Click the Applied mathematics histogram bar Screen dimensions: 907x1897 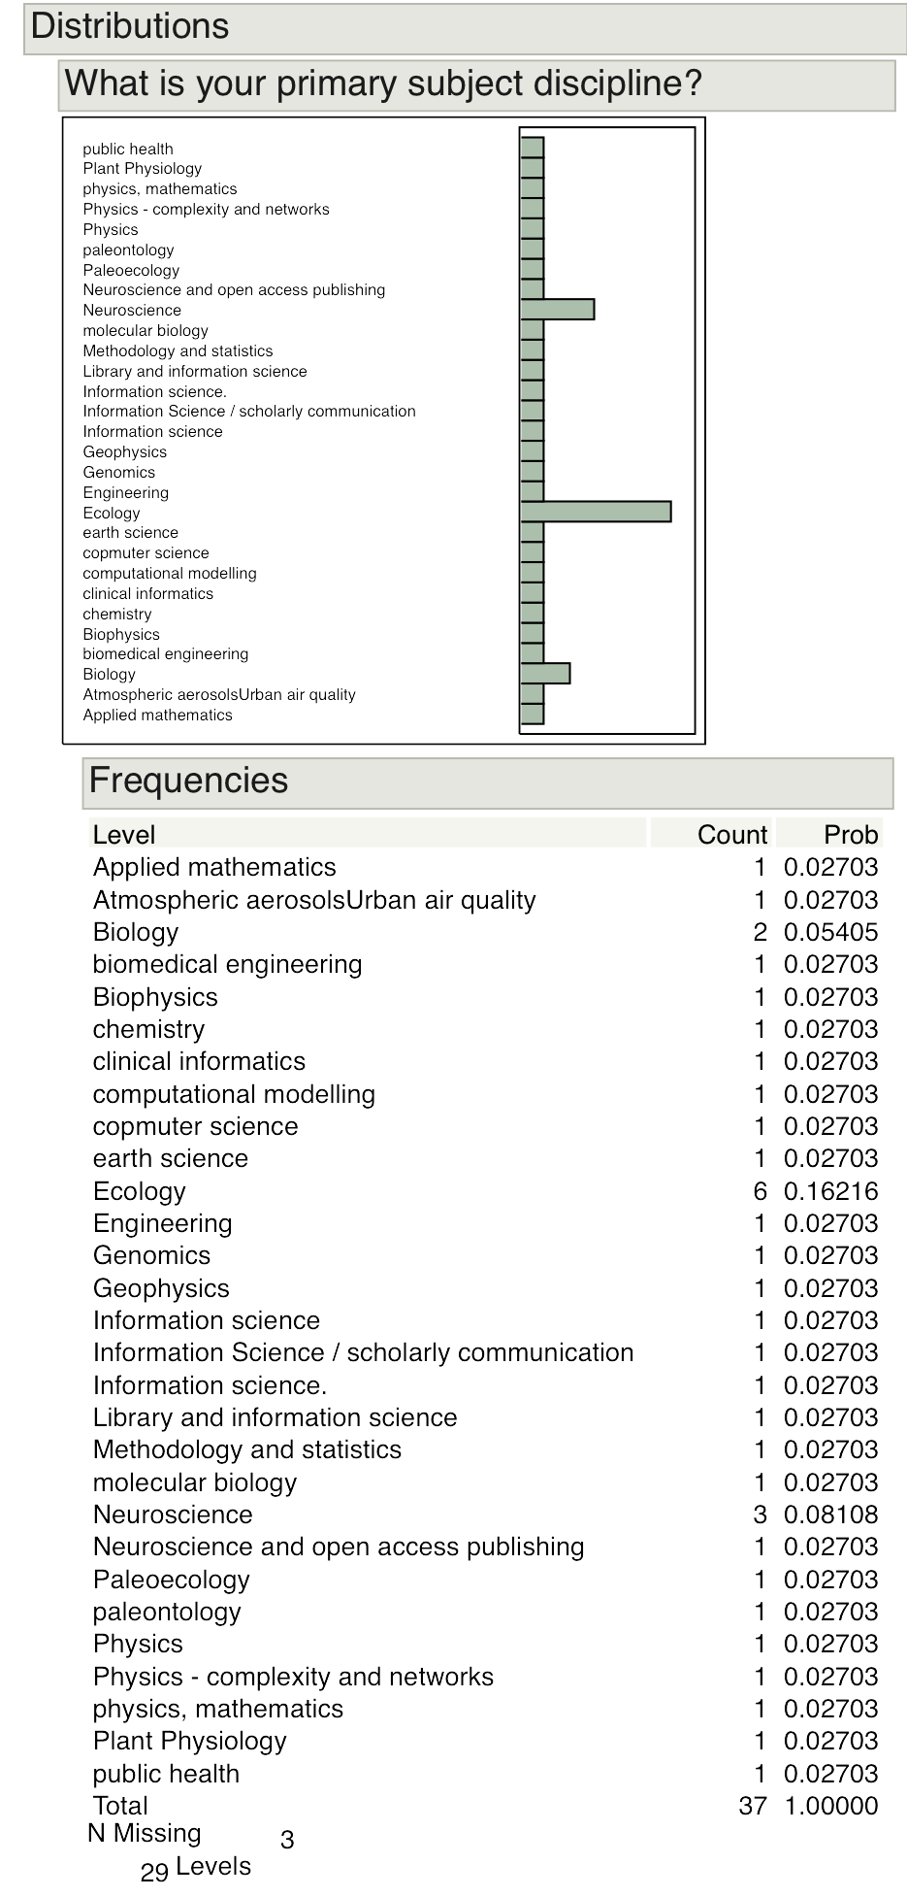pyautogui.click(x=532, y=715)
